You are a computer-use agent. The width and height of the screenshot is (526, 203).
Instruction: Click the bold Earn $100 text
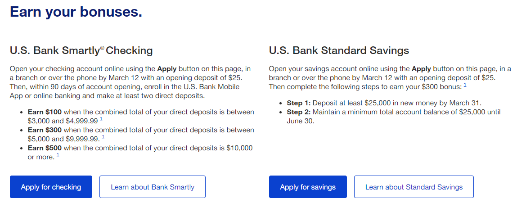pyautogui.click(x=45, y=112)
